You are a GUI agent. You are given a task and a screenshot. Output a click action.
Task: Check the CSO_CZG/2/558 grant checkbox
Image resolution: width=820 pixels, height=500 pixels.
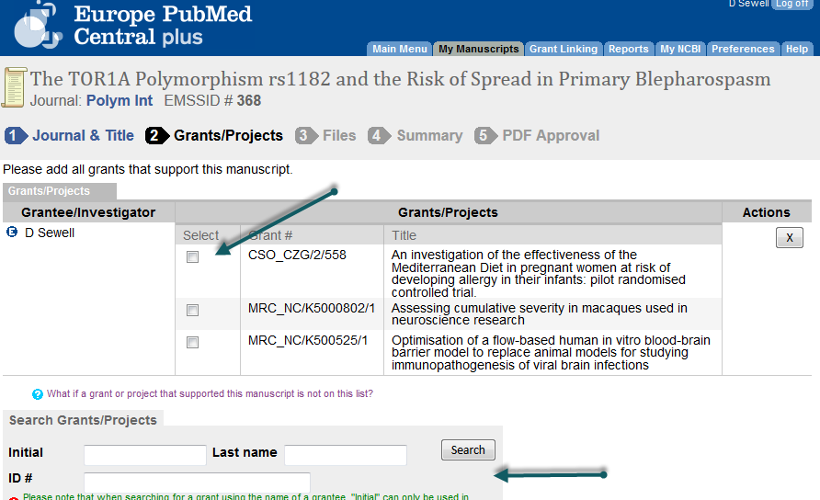tap(192, 257)
